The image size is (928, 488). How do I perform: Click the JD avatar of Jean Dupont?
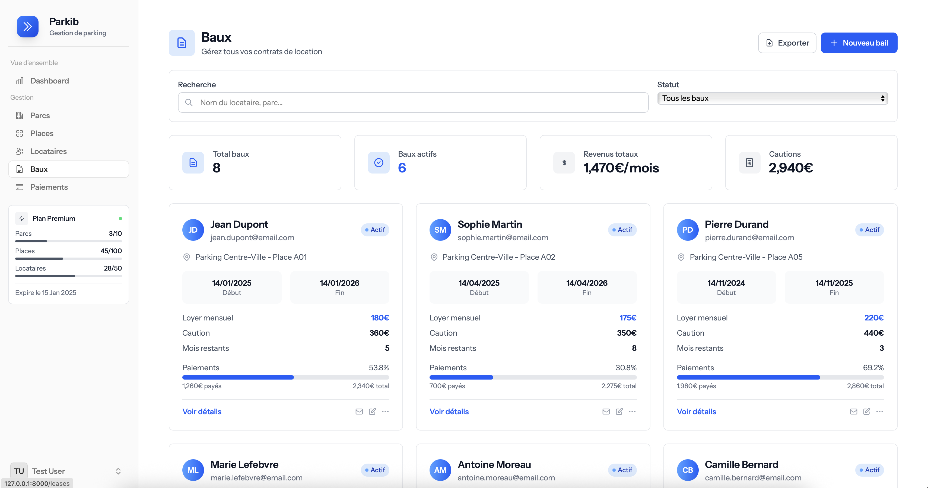pos(193,230)
